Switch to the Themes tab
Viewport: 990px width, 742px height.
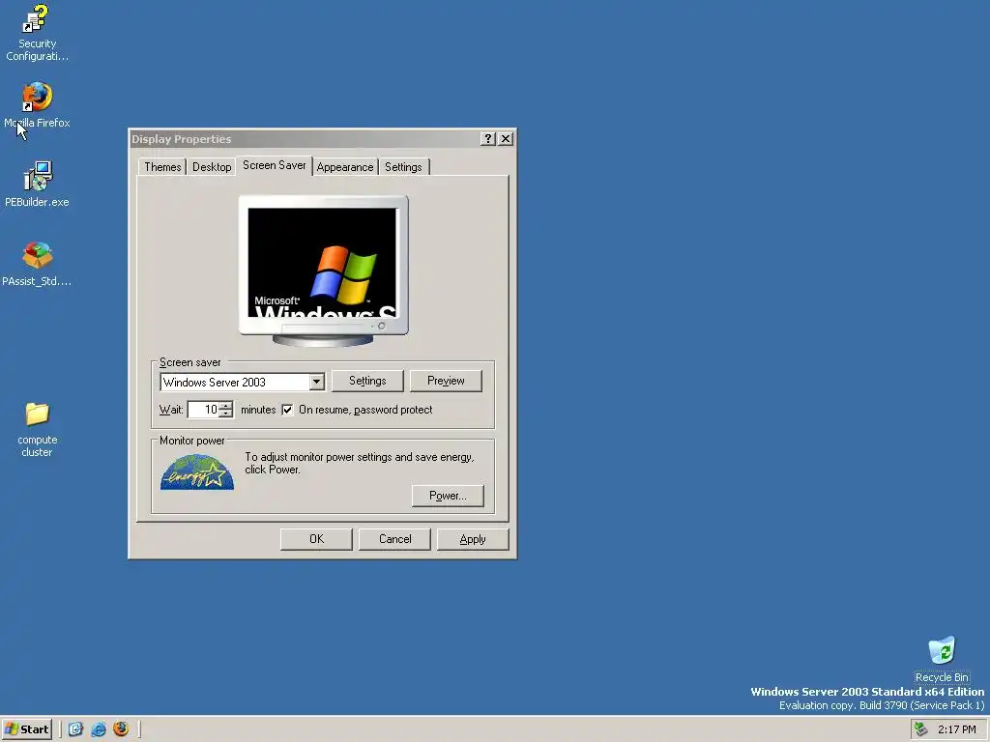click(162, 167)
